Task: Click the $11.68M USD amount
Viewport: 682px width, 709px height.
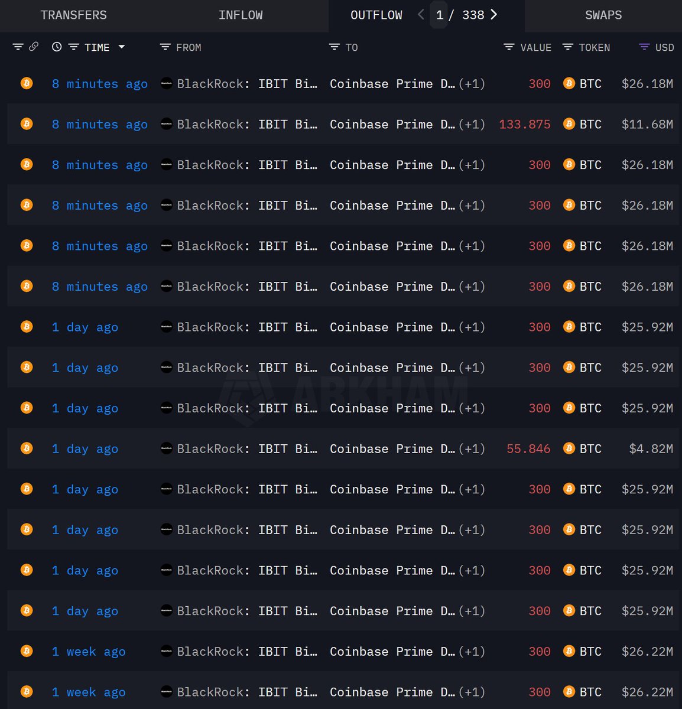Action: coord(647,125)
